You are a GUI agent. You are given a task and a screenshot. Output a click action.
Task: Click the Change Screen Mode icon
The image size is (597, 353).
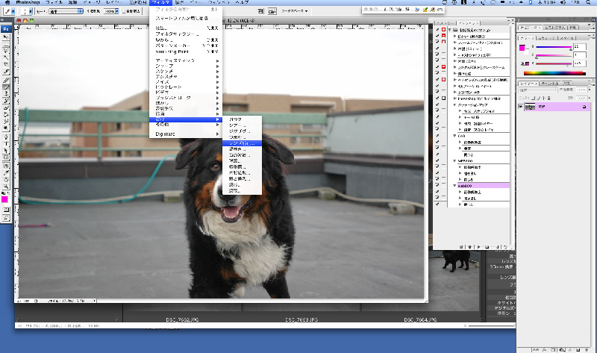[6, 218]
